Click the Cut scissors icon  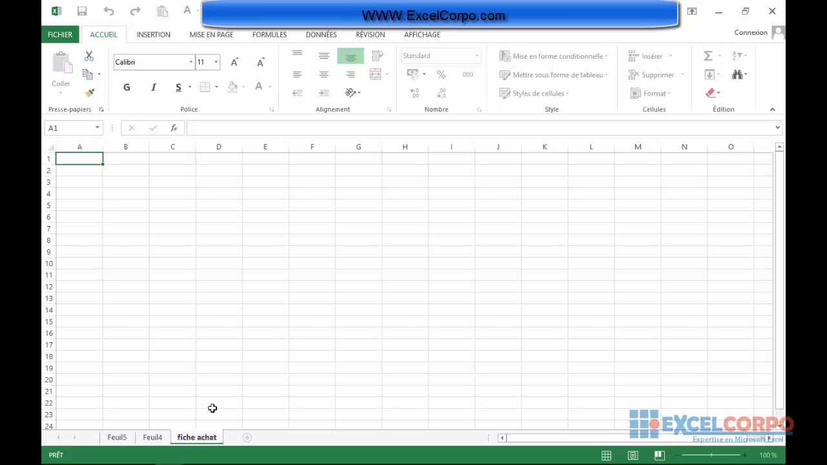[89, 57]
